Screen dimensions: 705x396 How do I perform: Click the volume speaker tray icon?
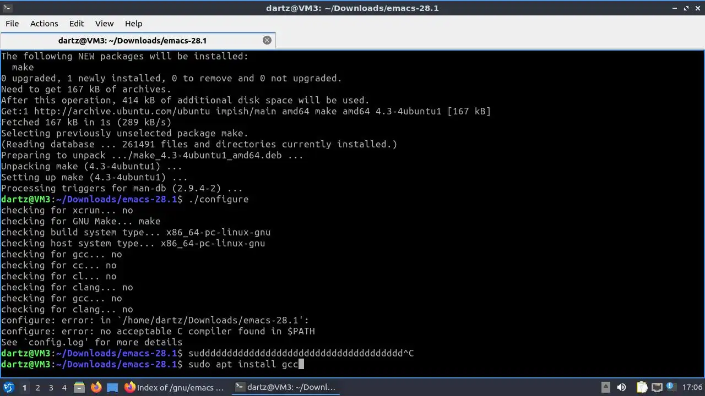pos(621,387)
